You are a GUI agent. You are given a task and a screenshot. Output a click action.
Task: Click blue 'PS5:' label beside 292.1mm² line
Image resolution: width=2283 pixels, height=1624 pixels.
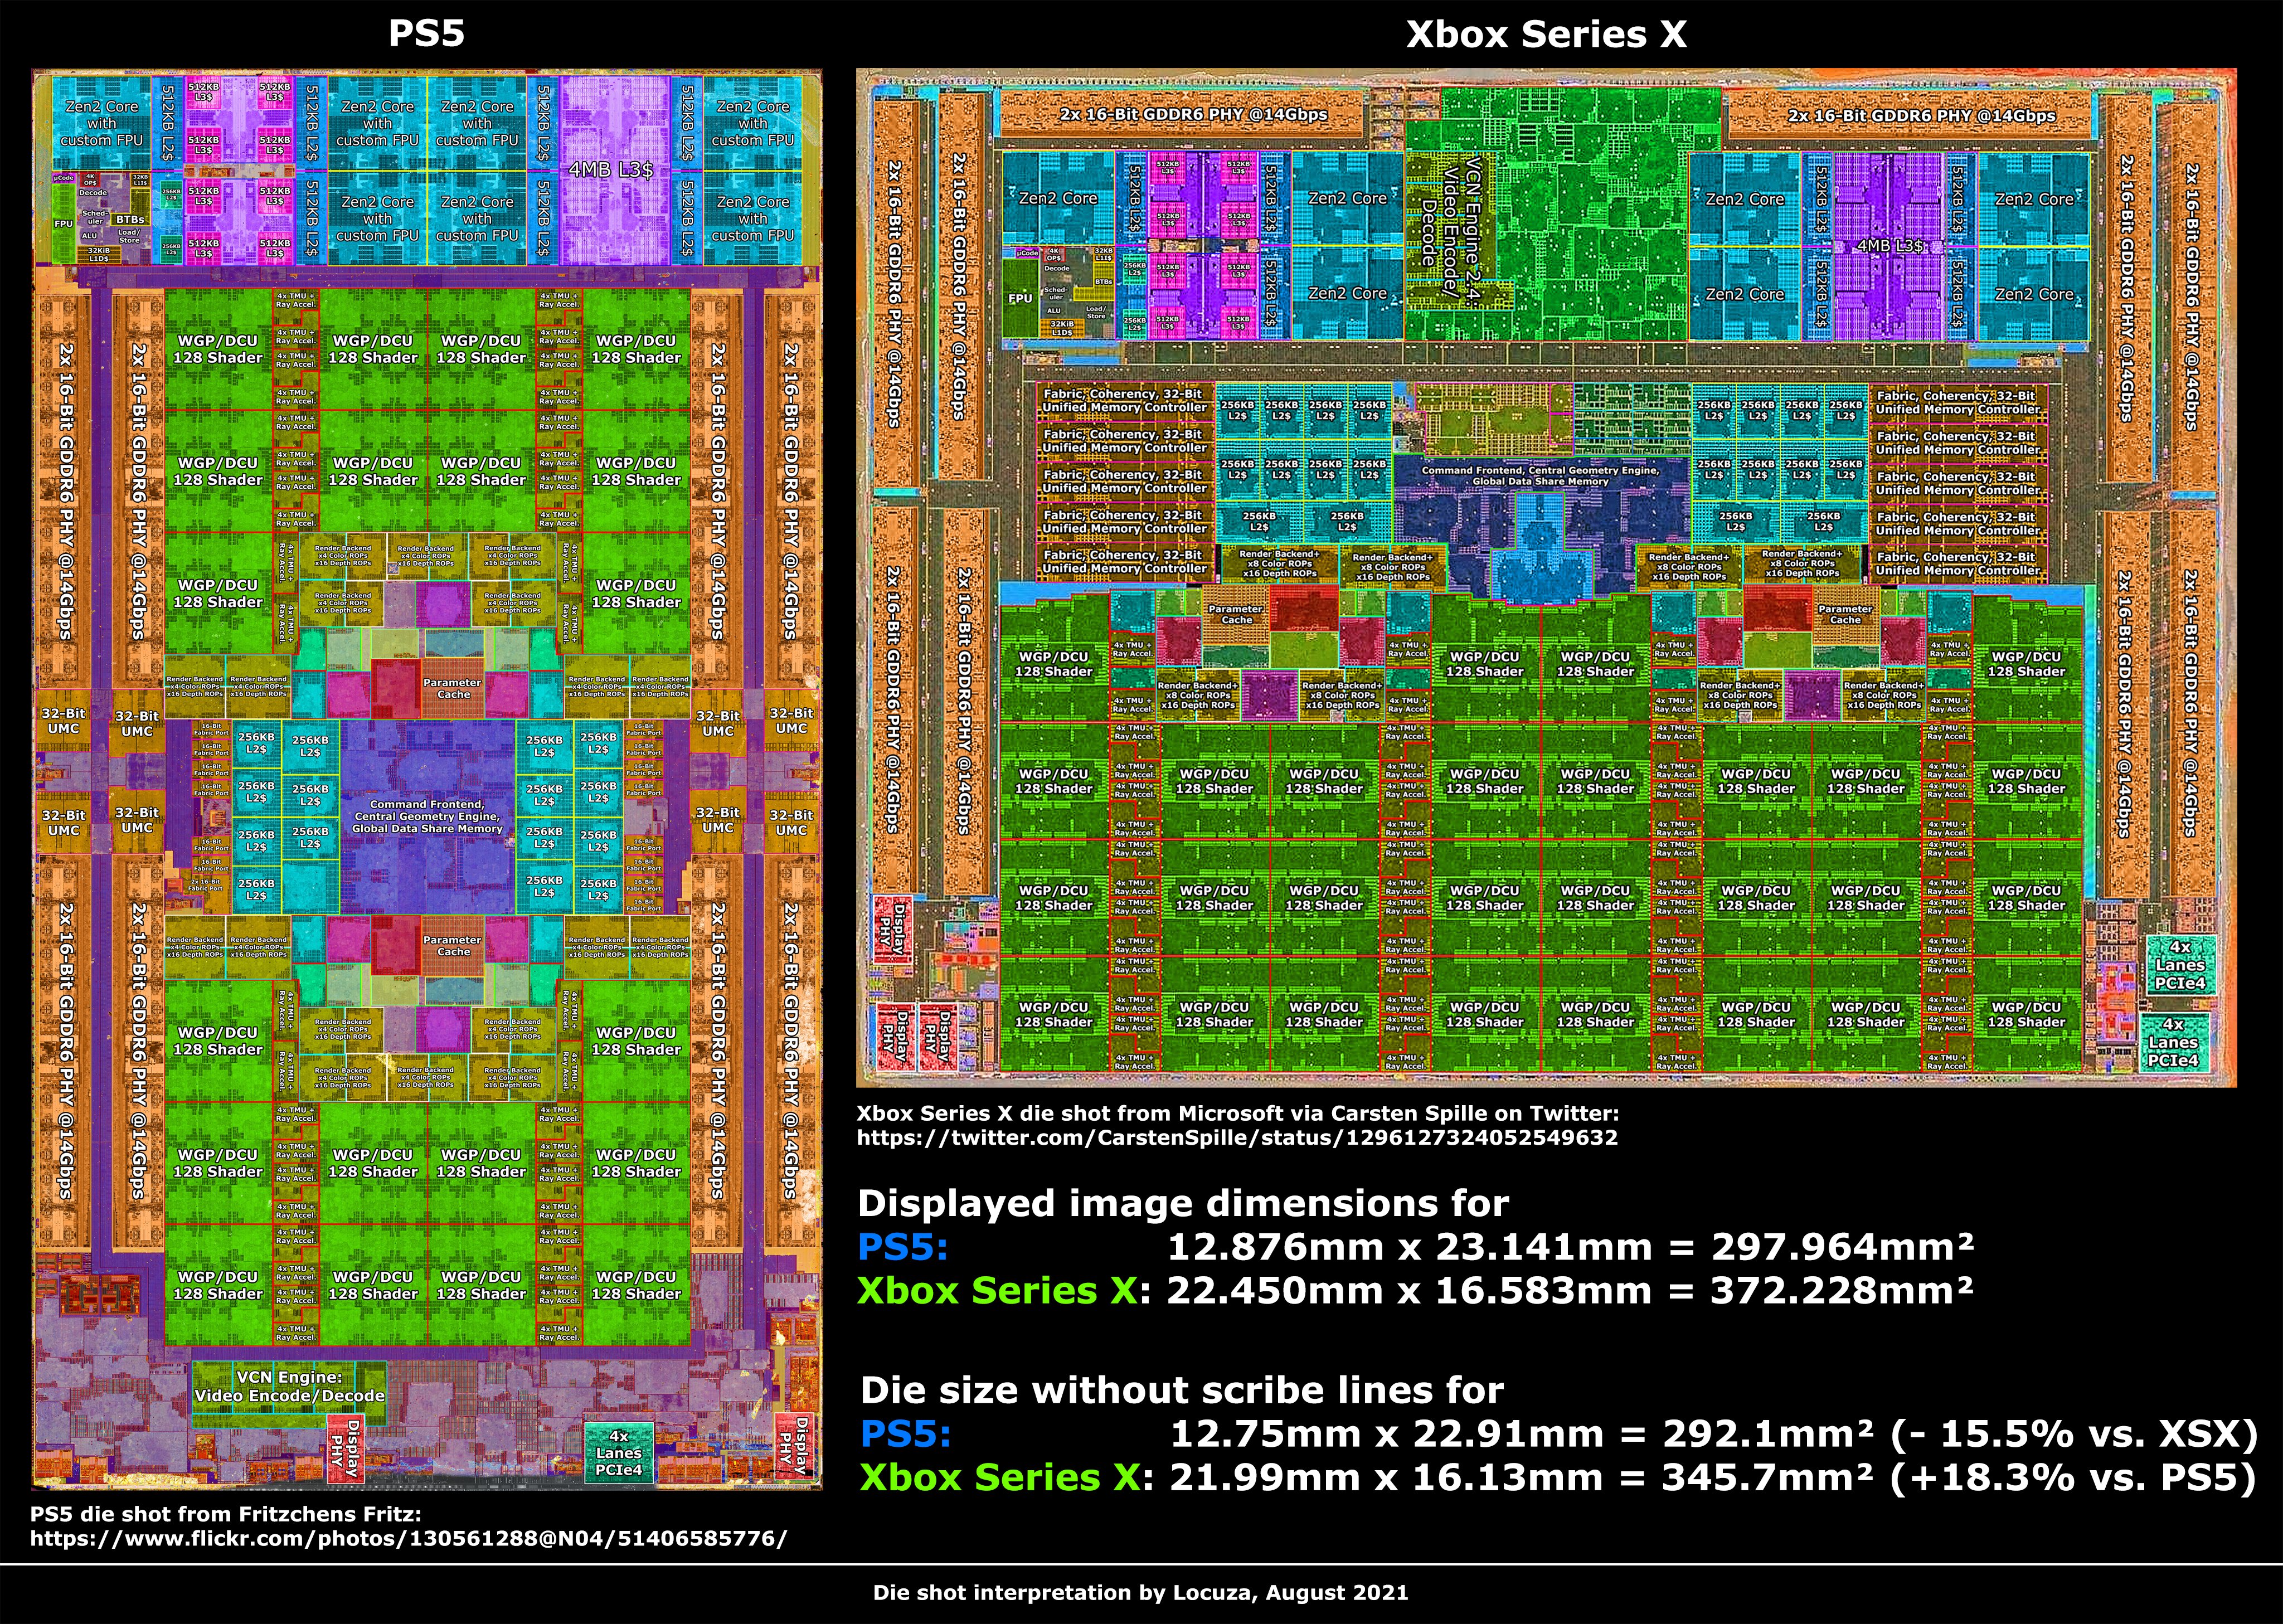pyautogui.click(x=906, y=1434)
